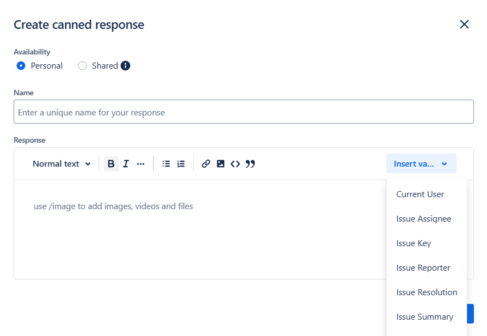This screenshot has width=487, height=336.
Task: Select Issue Reporter variable
Action: (x=423, y=267)
